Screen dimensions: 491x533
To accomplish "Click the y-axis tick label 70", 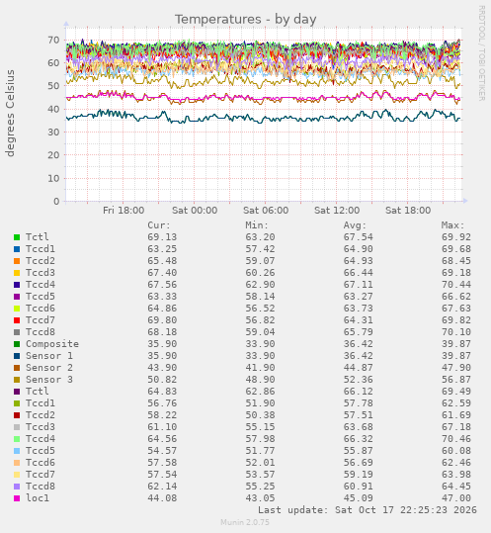I will pyautogui.click(x=53, y=41).
